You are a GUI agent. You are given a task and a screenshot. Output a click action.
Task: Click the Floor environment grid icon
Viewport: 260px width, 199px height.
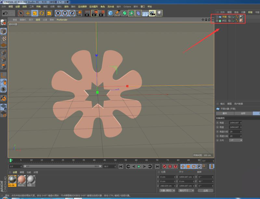[x=145, y=13]
